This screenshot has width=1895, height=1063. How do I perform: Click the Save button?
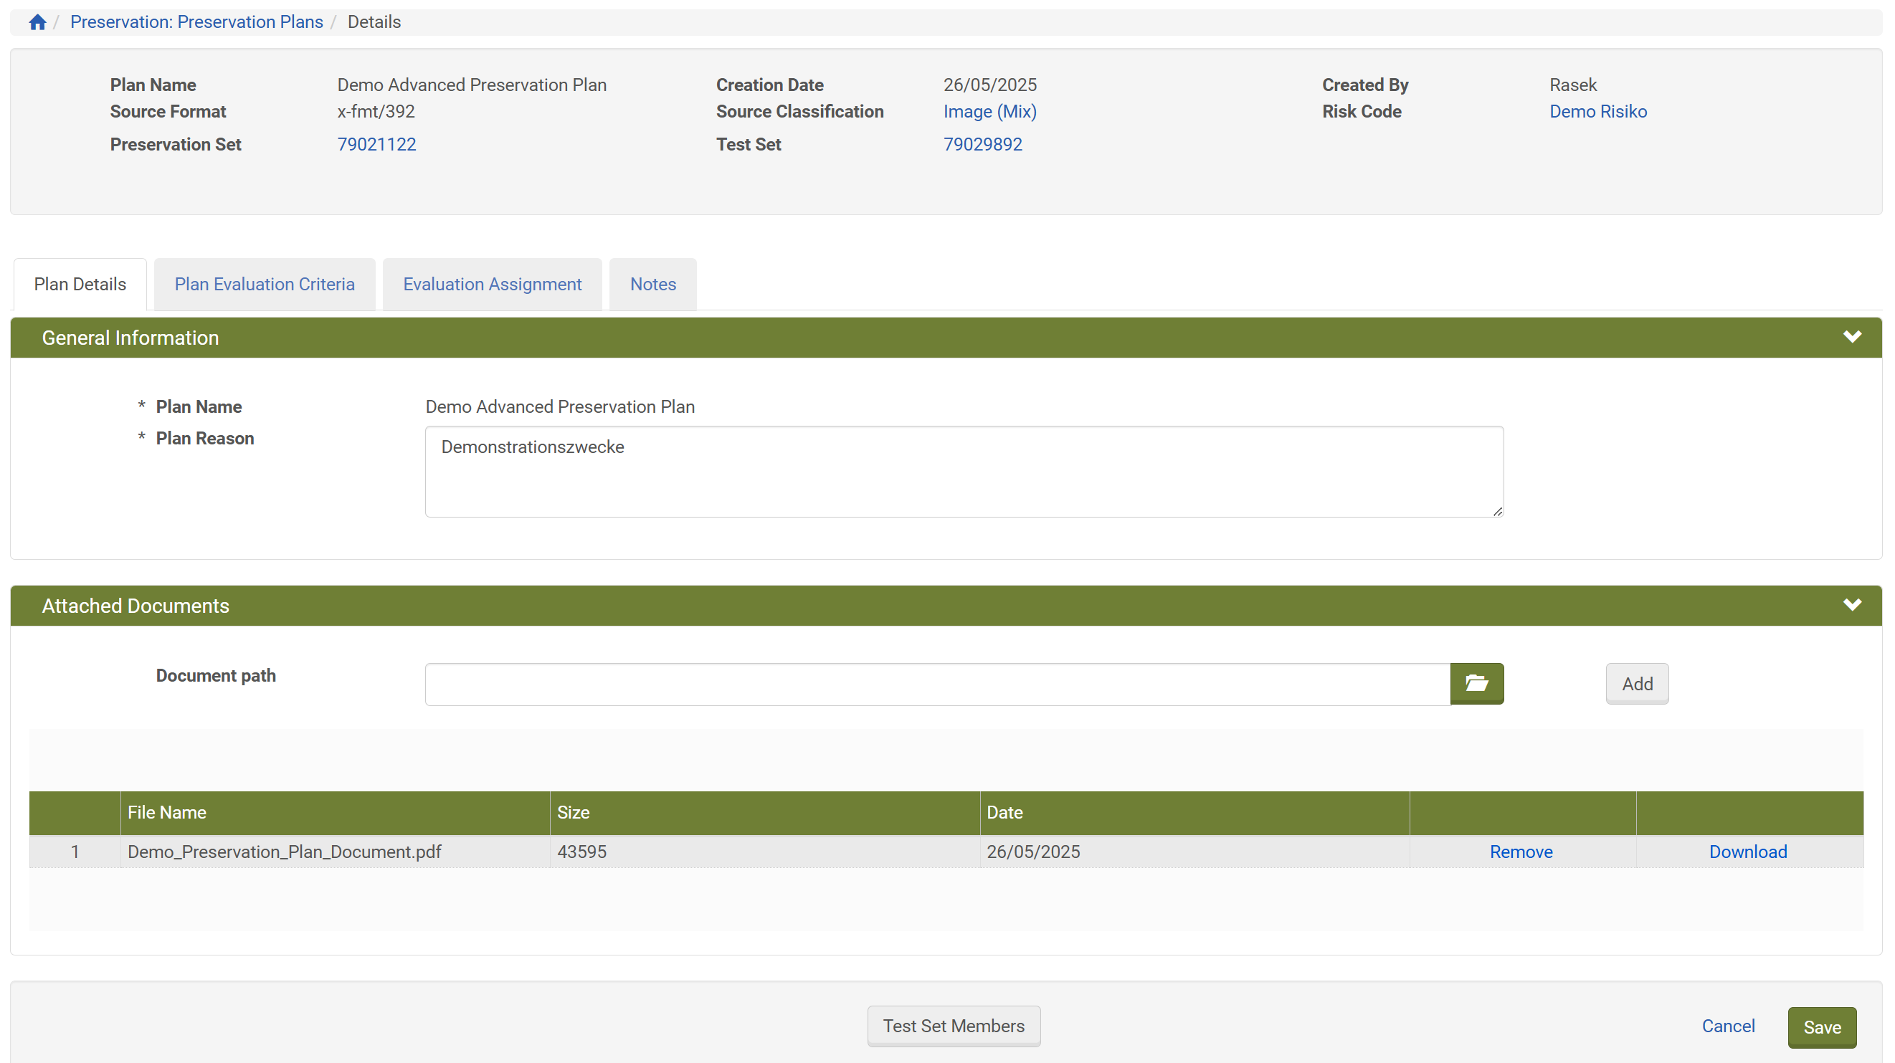pyautogui.click(x=1821, y=1027)
